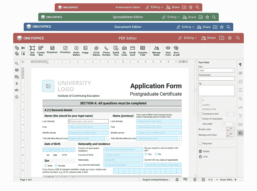Open the headings navigation panel
Image resolution: width=257 pixels, height=191 pixels.
(x=16, y=84)
